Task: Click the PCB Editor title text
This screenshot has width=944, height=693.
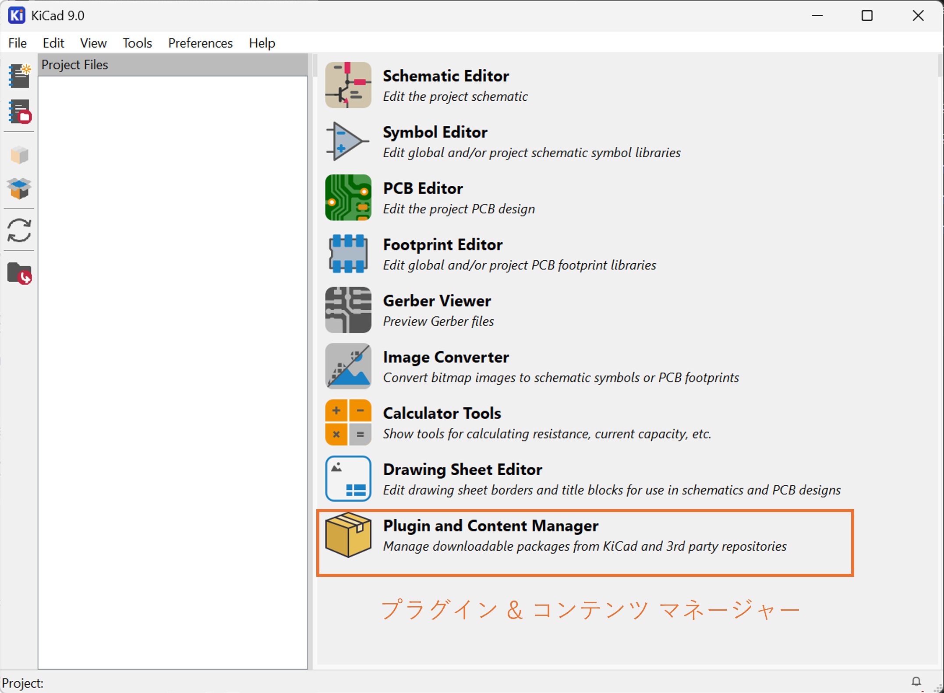Action: 423,188
